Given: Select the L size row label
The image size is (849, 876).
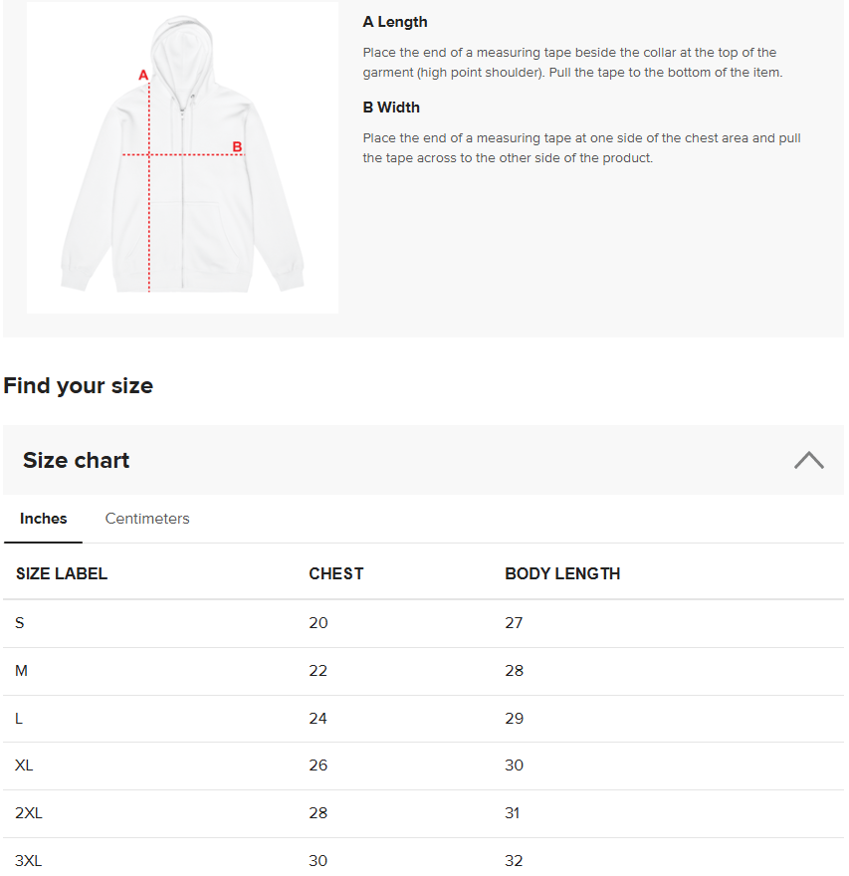Looking at the screenshot, I should coord(19,719).
